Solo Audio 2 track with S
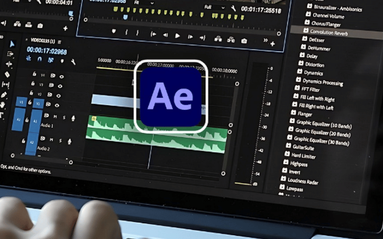Viewport: 383px width, 239px height. point(60,140)
